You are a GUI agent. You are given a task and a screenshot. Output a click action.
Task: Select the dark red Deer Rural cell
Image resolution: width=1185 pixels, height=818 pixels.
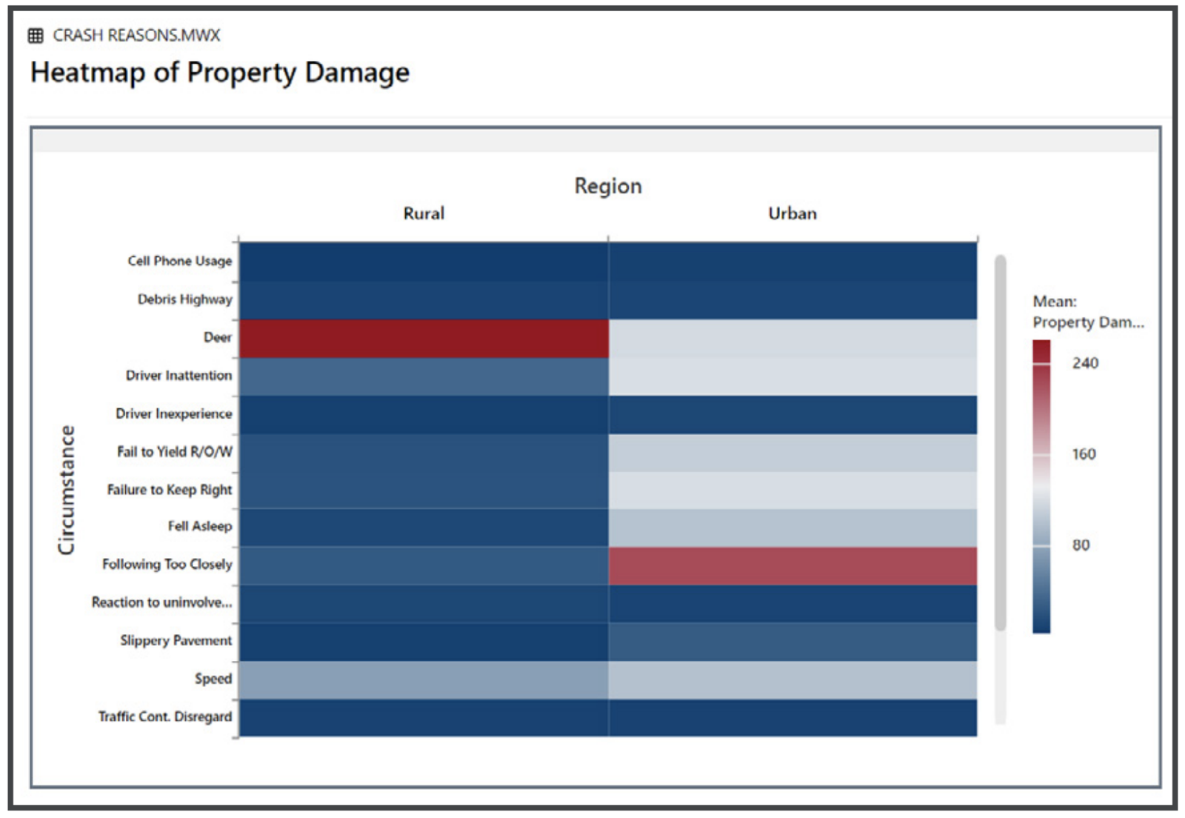pyautogui.click(x=424, y=339)
